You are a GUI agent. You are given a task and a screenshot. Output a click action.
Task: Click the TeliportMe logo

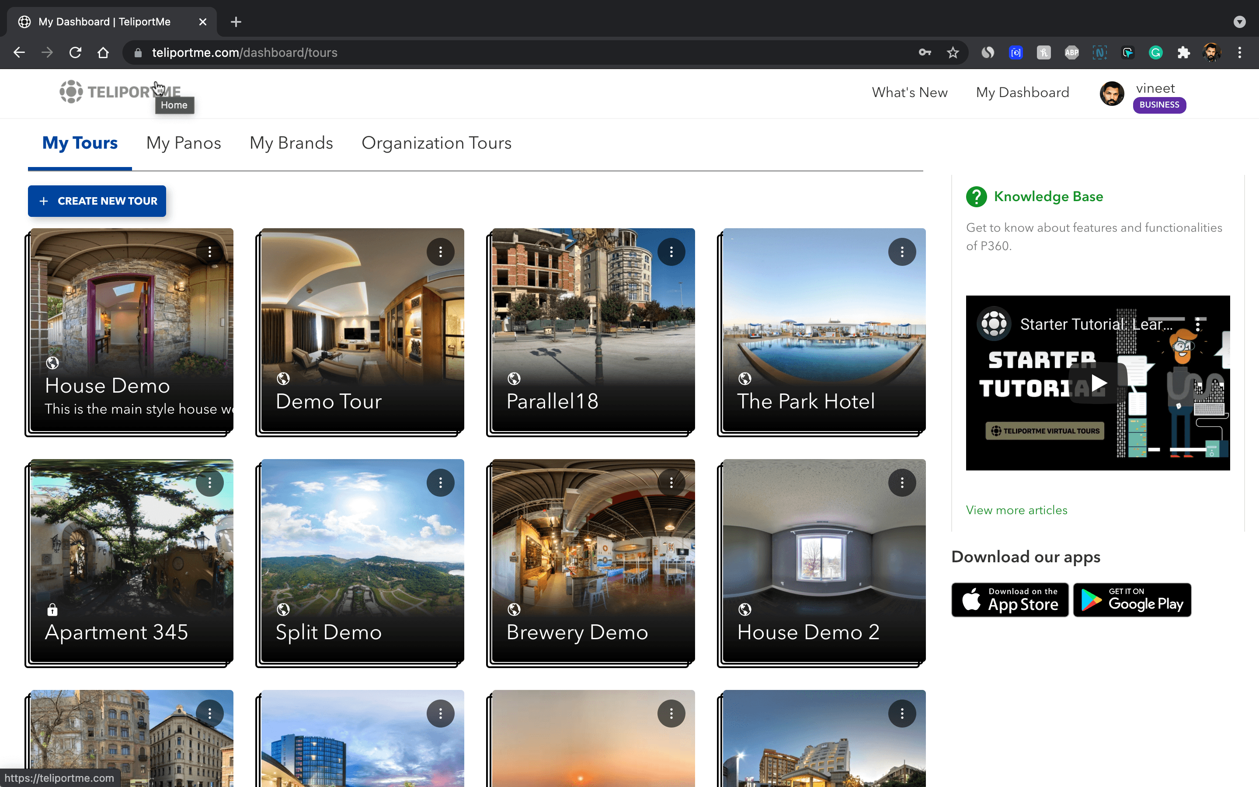(x=120, y=92)
